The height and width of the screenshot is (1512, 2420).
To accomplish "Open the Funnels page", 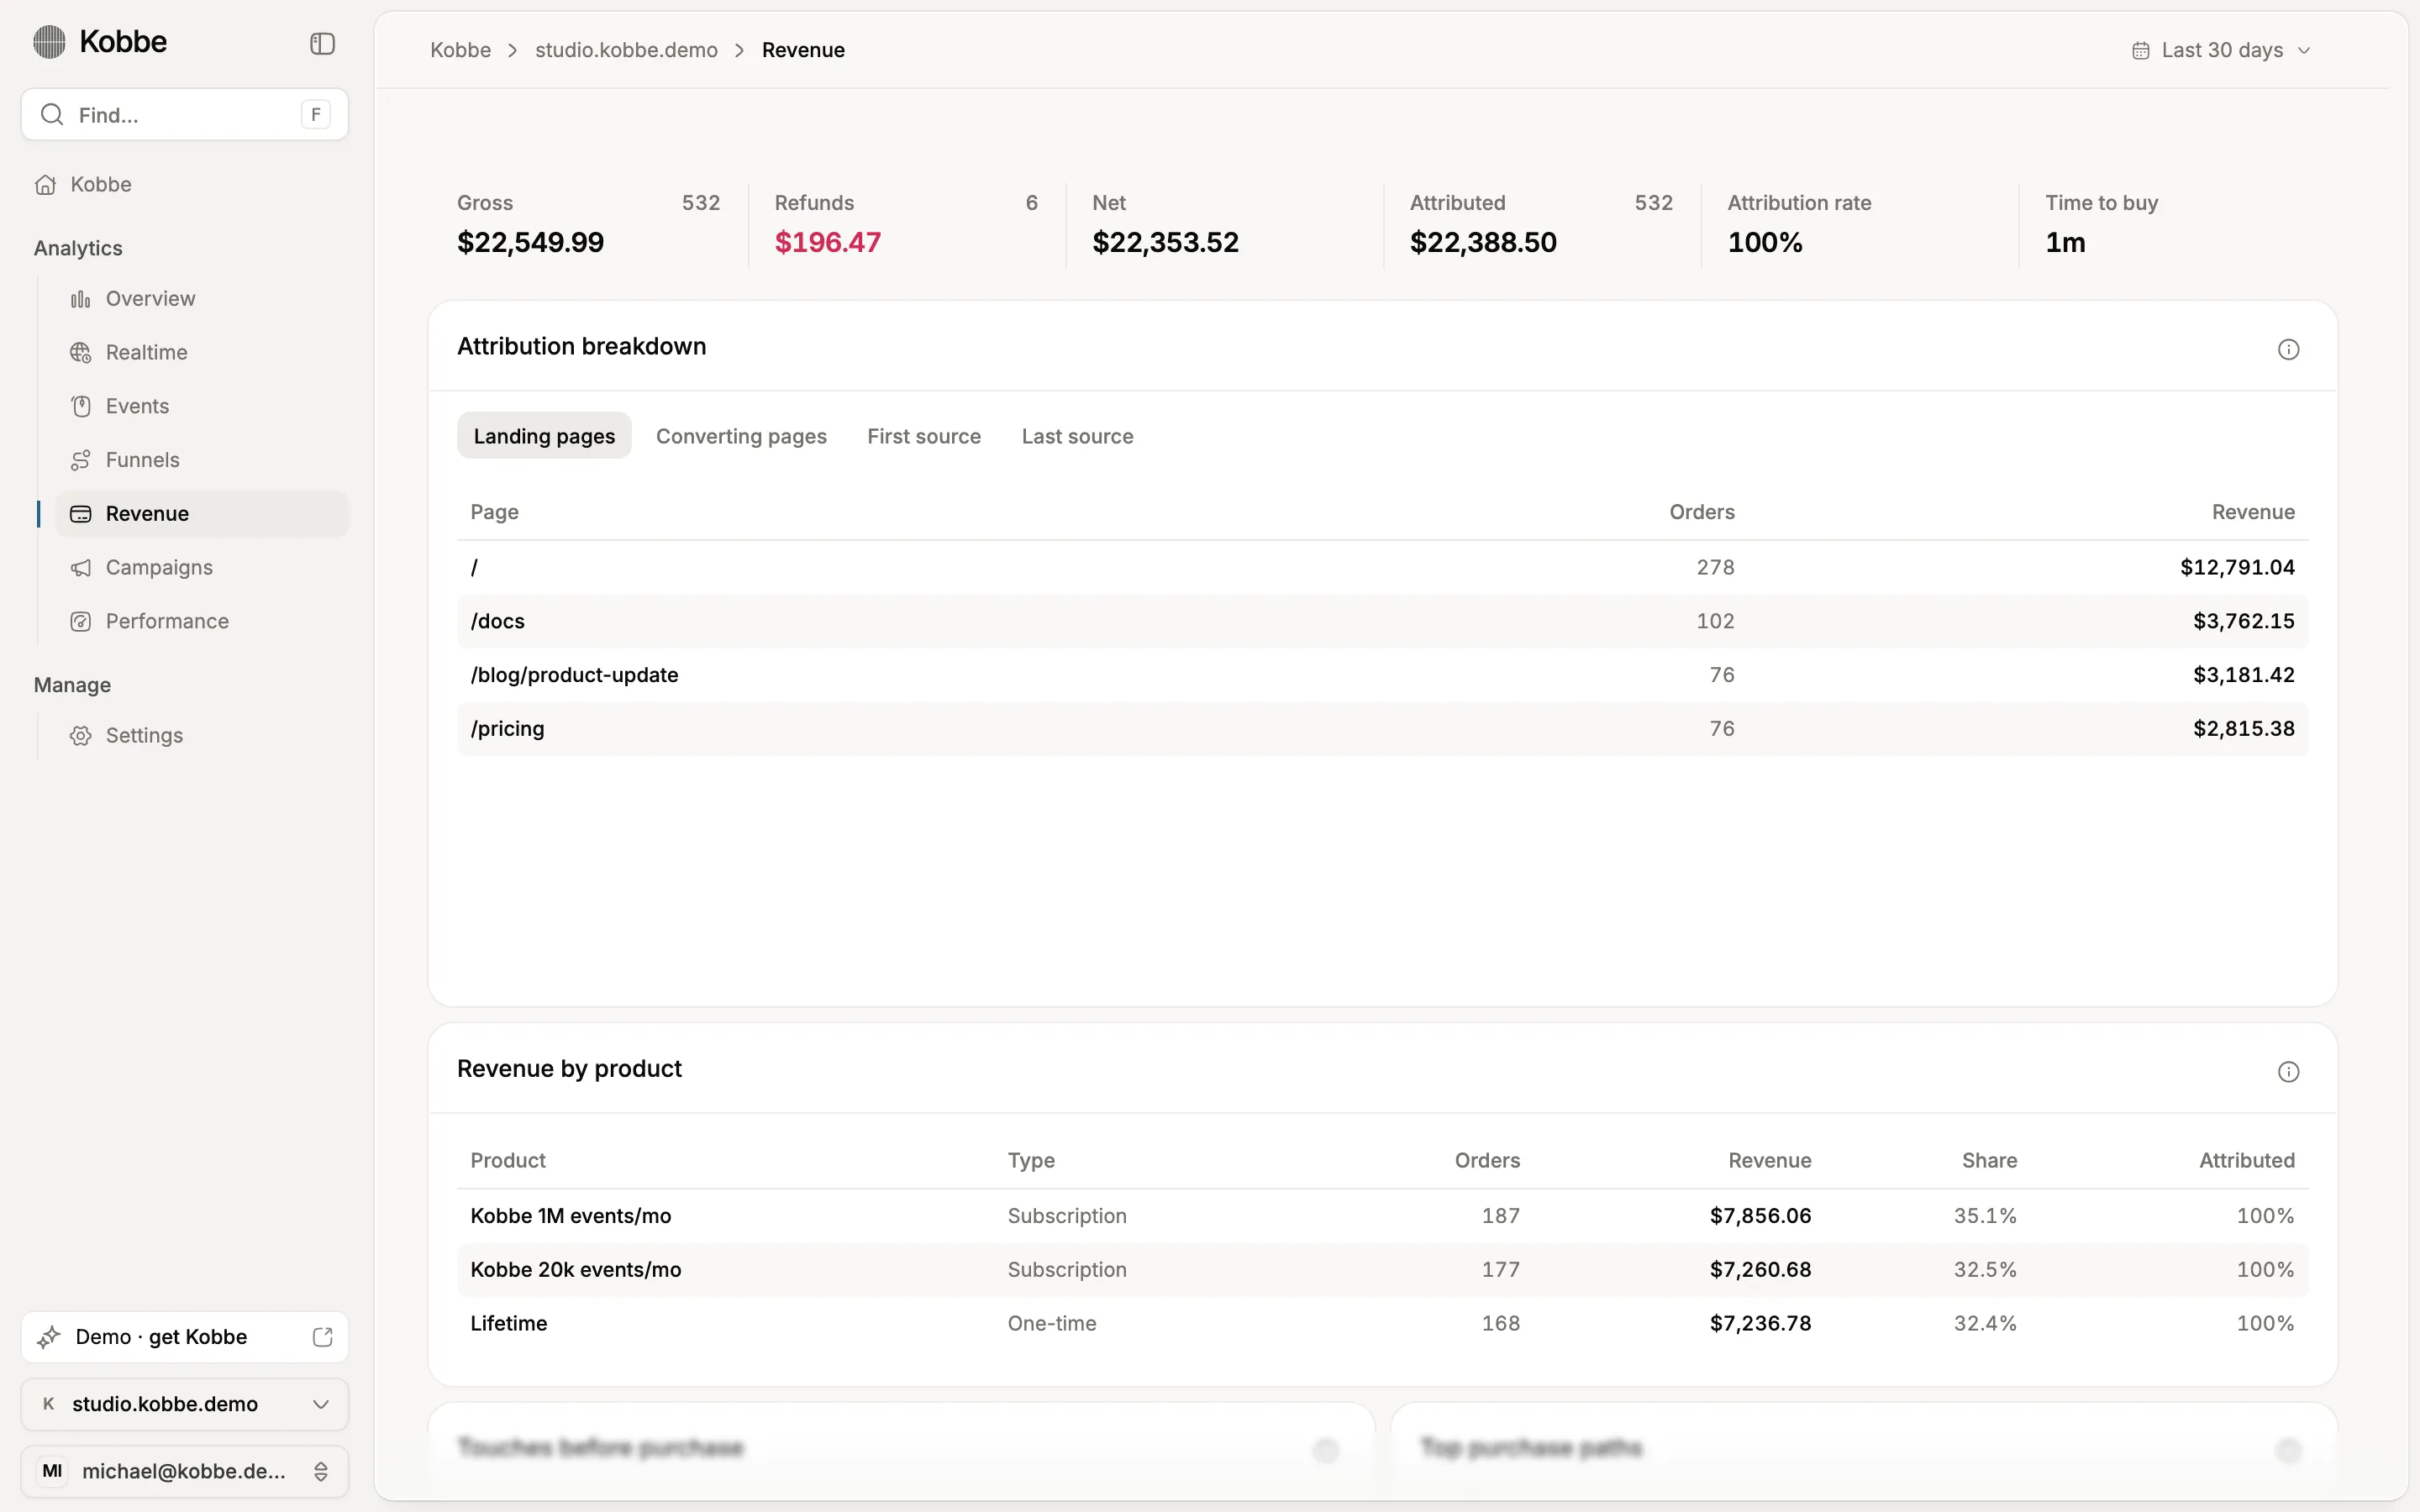I will (x=203, y=460).
